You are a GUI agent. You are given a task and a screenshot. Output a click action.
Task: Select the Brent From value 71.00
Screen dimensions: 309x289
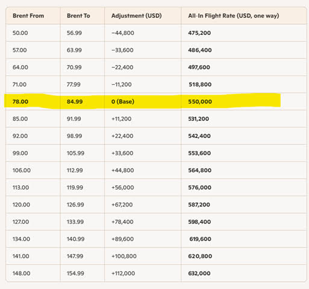(x=19, y=84)
